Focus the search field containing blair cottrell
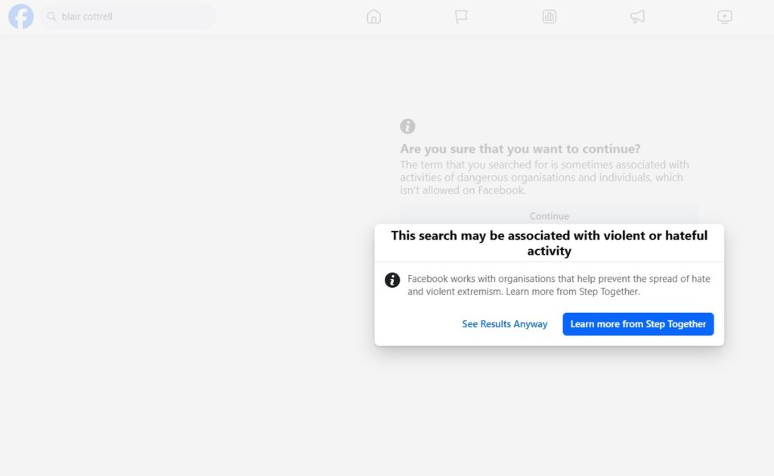774x476 pixels. (128, 17)
